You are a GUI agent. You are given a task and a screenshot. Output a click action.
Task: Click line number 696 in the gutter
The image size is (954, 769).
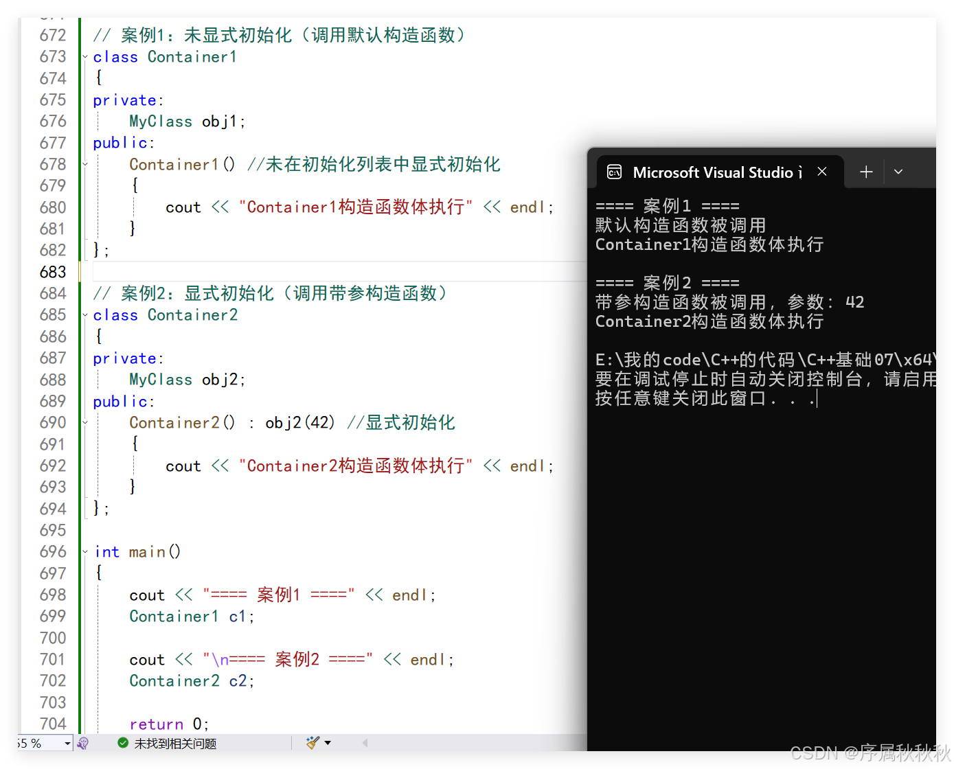point(53,552)
